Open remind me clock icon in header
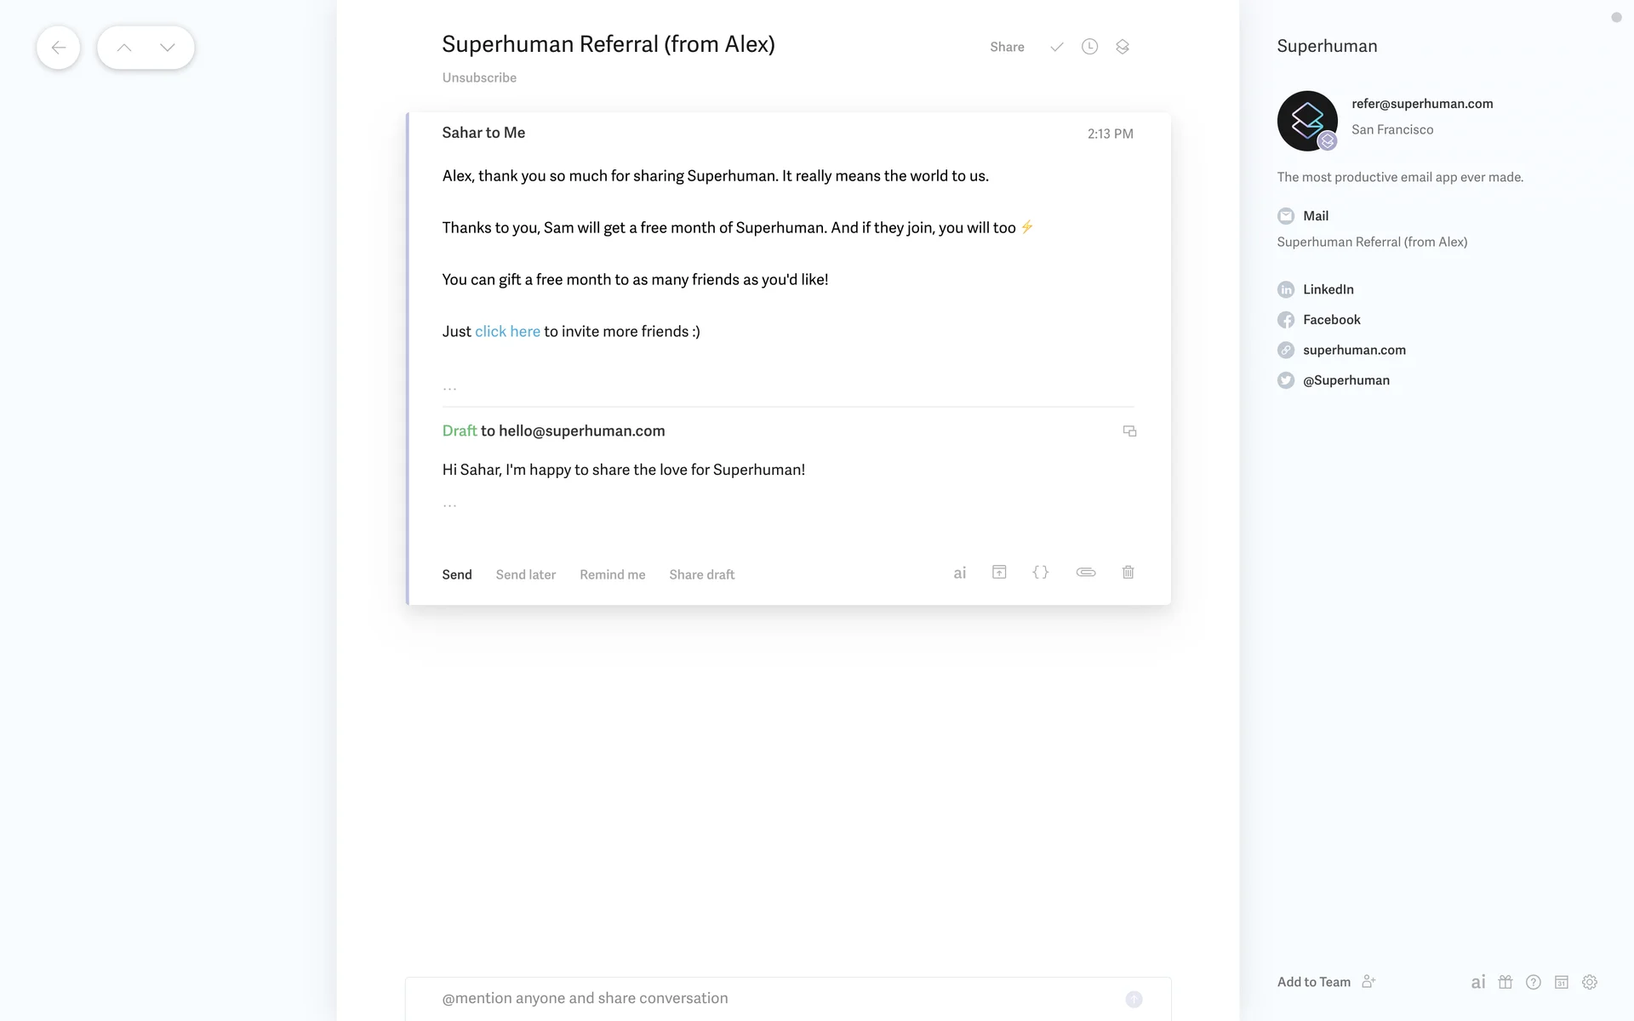The height and width of the screenshot is (1021, 1634). pyautogui.click(x=1089, y=47)
